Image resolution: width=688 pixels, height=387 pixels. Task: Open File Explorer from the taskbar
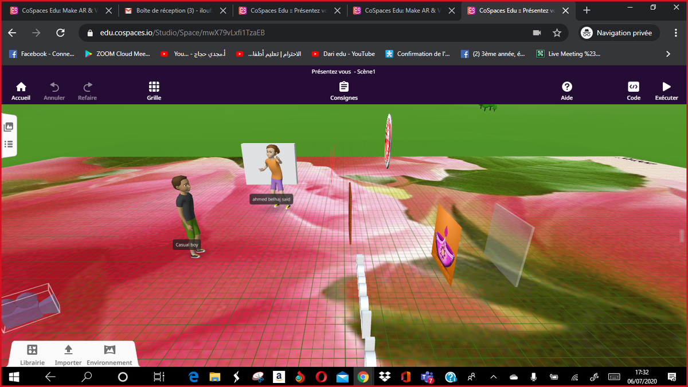click(x=215, y=377)
